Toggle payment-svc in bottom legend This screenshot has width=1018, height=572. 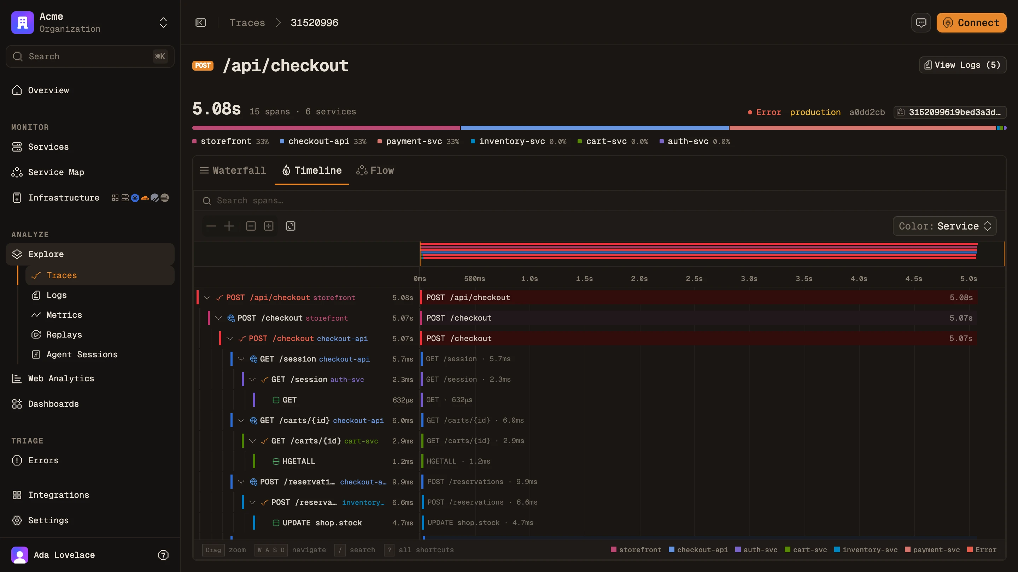point(932,550)
